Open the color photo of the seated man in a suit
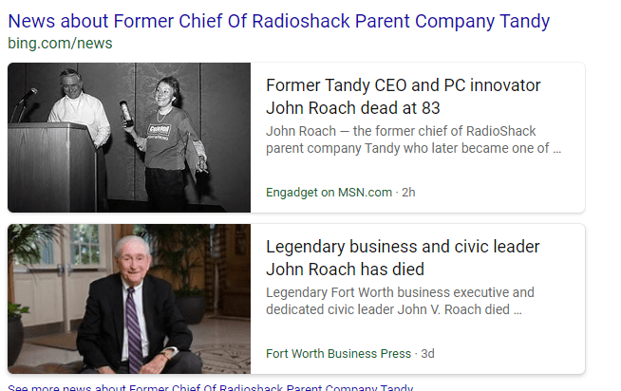 [129, 299]
